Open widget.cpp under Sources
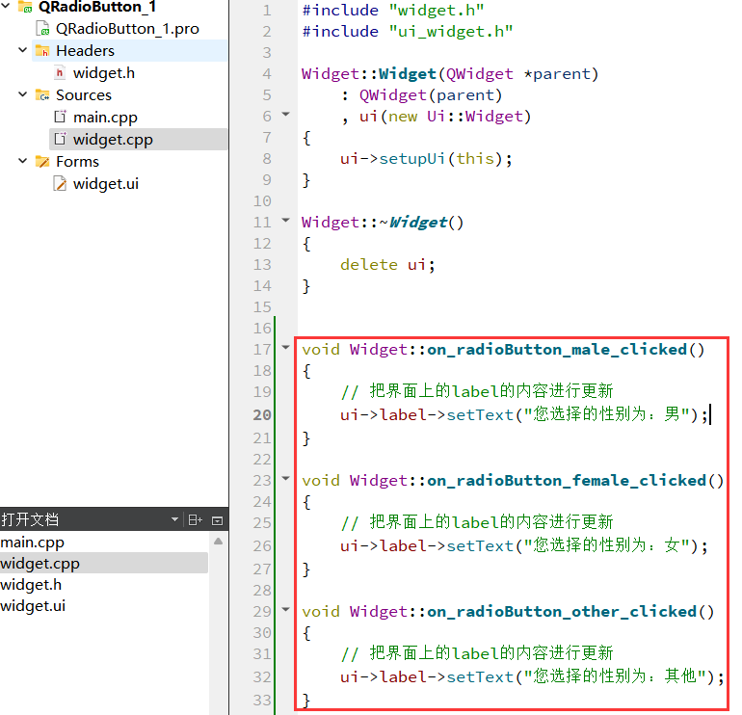Screen dimensions: 742x715 click(113, 140)
